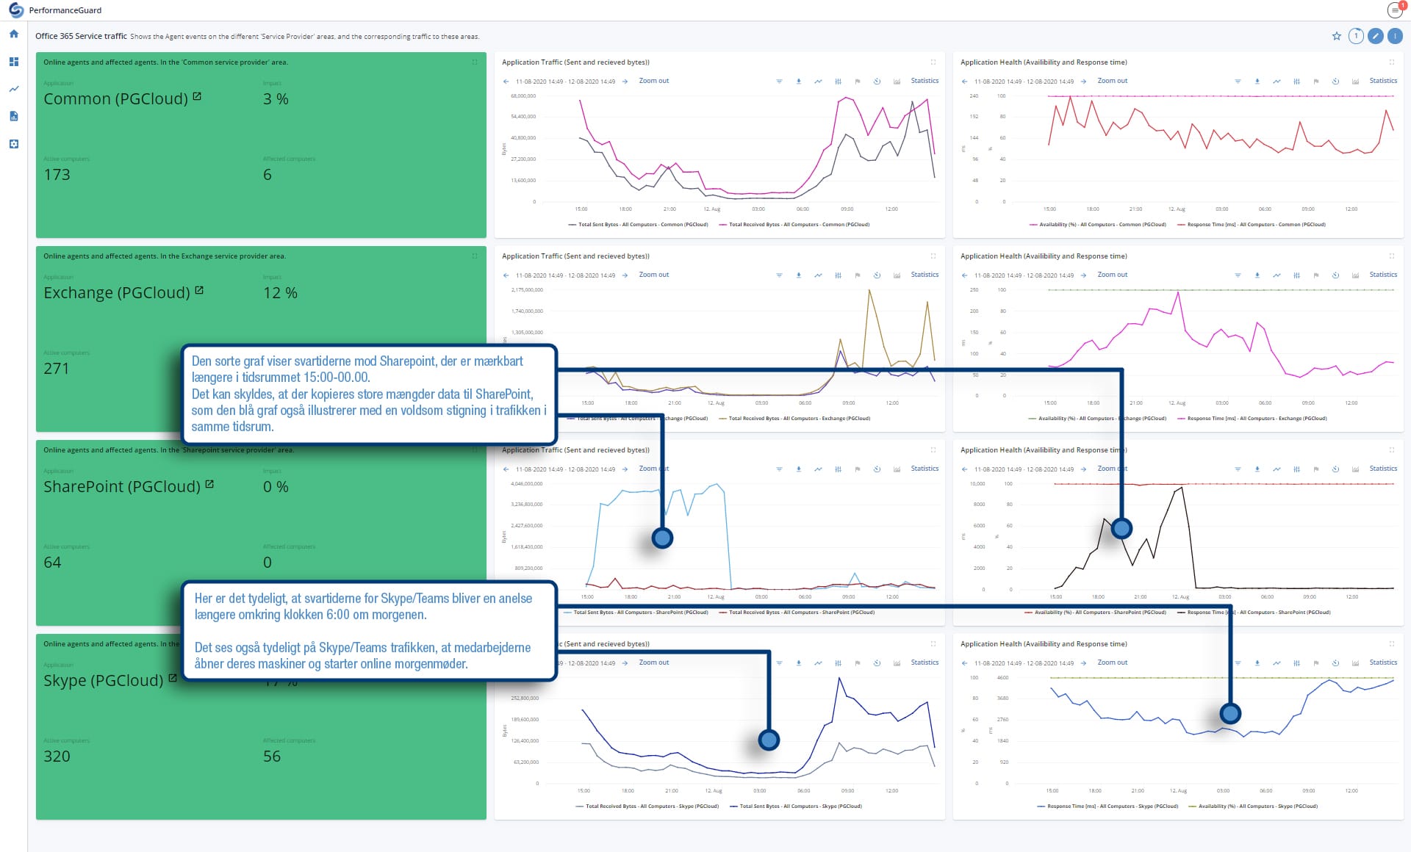Click the flag icon on Exchange Health chart
1411x852 pixels.
[1315, 275]
